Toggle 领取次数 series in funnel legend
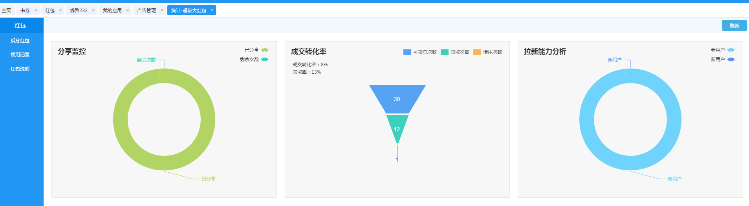This screenshot has width=749, height=206. (x=455, y=52)
